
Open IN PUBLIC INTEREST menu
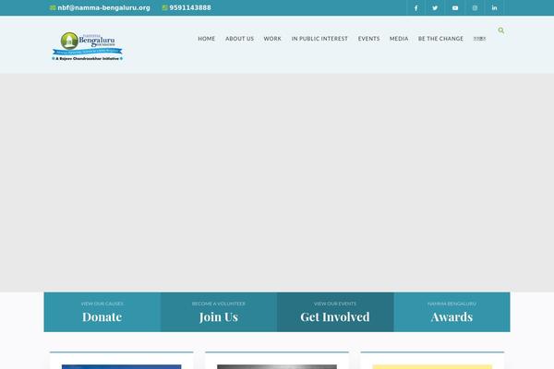319,39
